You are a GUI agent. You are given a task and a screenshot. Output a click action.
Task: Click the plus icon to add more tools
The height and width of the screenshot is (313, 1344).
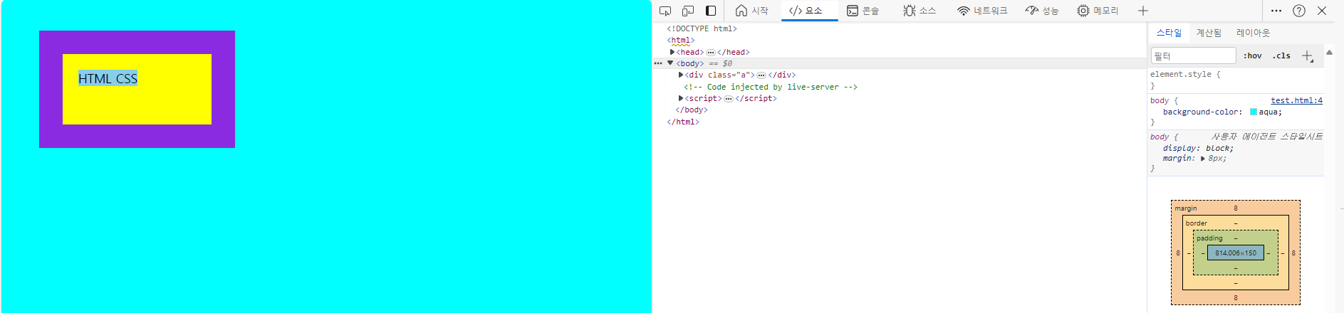pos(1143,11)
